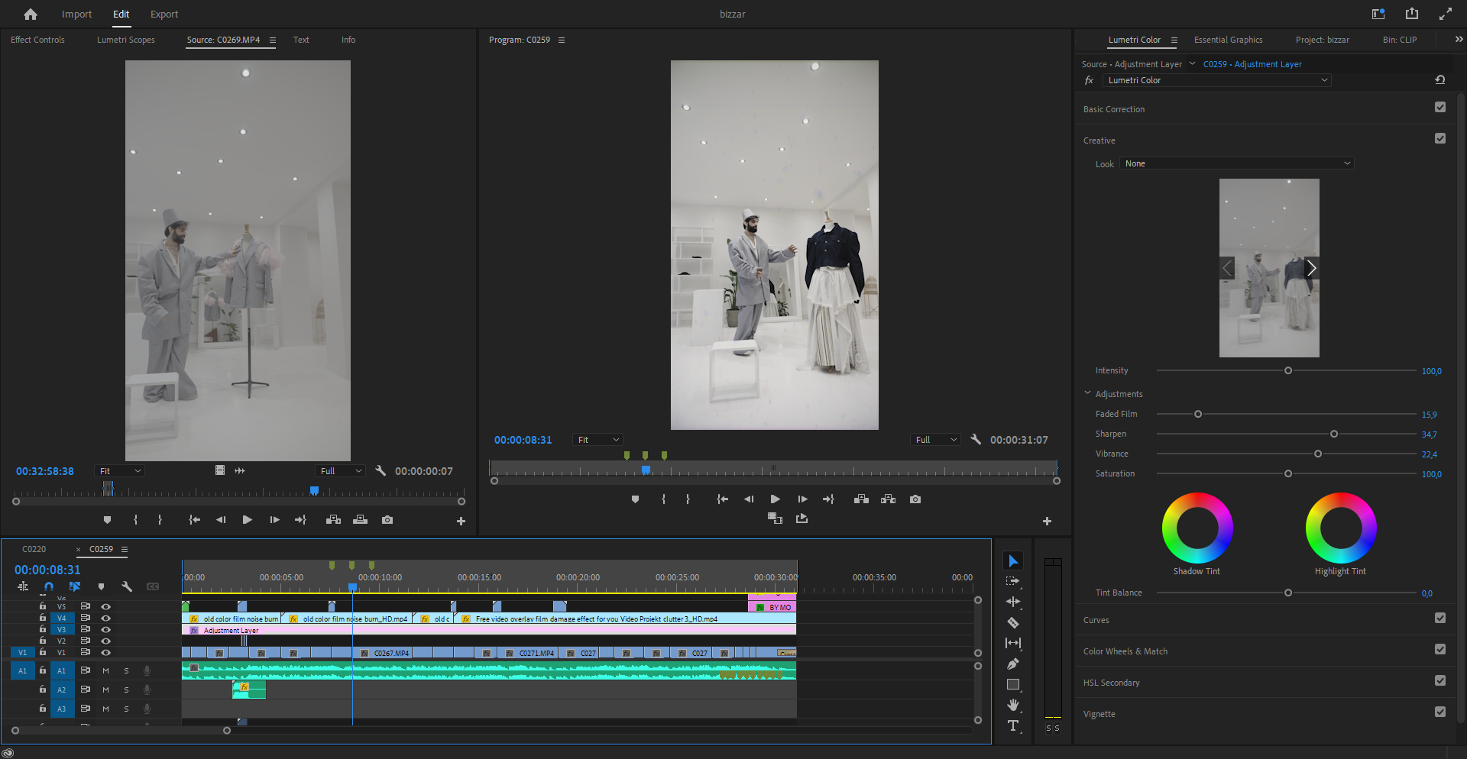Click the Faded Film slider handle

[1198, 414]
